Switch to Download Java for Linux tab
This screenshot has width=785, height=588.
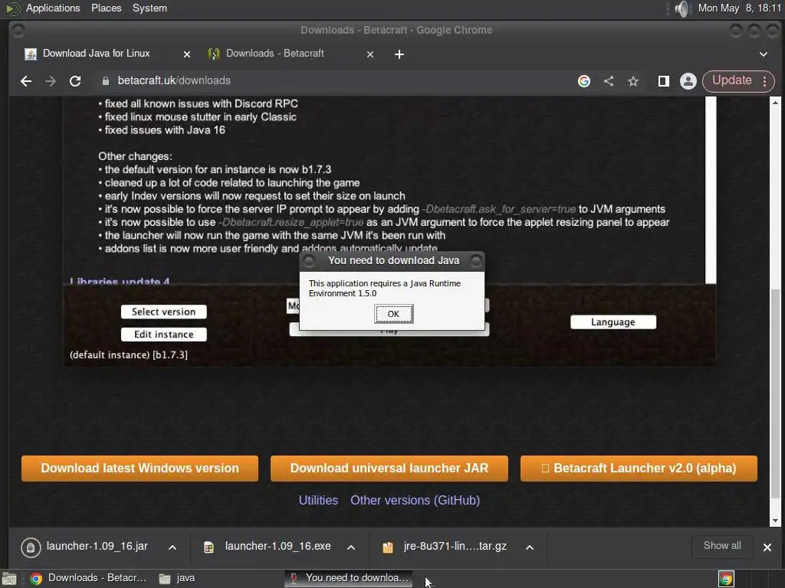pyautogui.click(x=96, y=54)
